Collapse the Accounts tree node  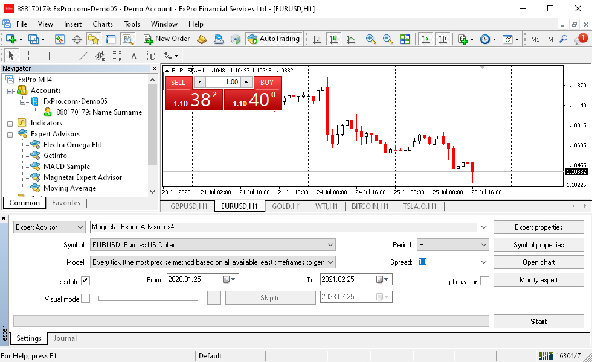click(10, 91)
